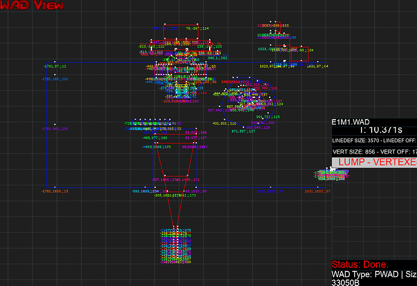The image size is (417, 286).
Task: Select the E1M1.WAD file name label
Action: 351,122
